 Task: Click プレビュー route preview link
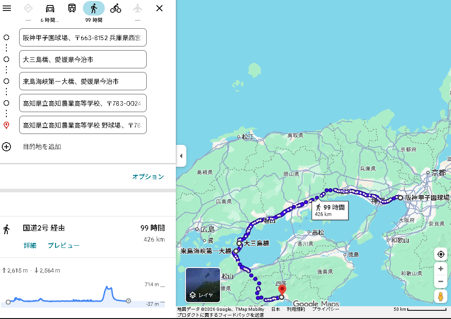[x=64, y=246]
